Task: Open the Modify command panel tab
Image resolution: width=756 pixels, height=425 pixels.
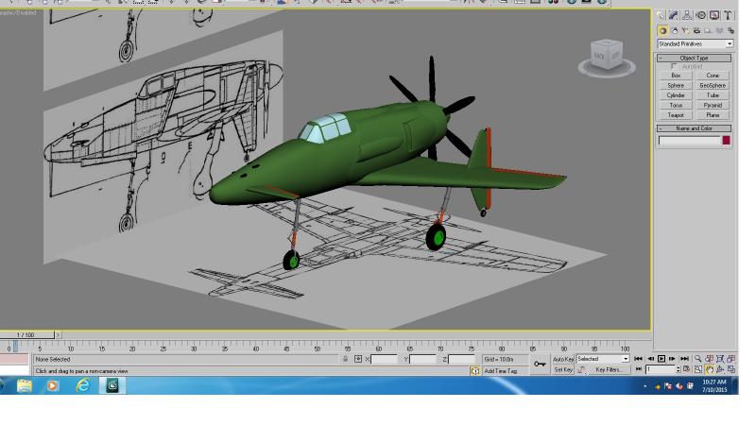Action: coord(673,15)
